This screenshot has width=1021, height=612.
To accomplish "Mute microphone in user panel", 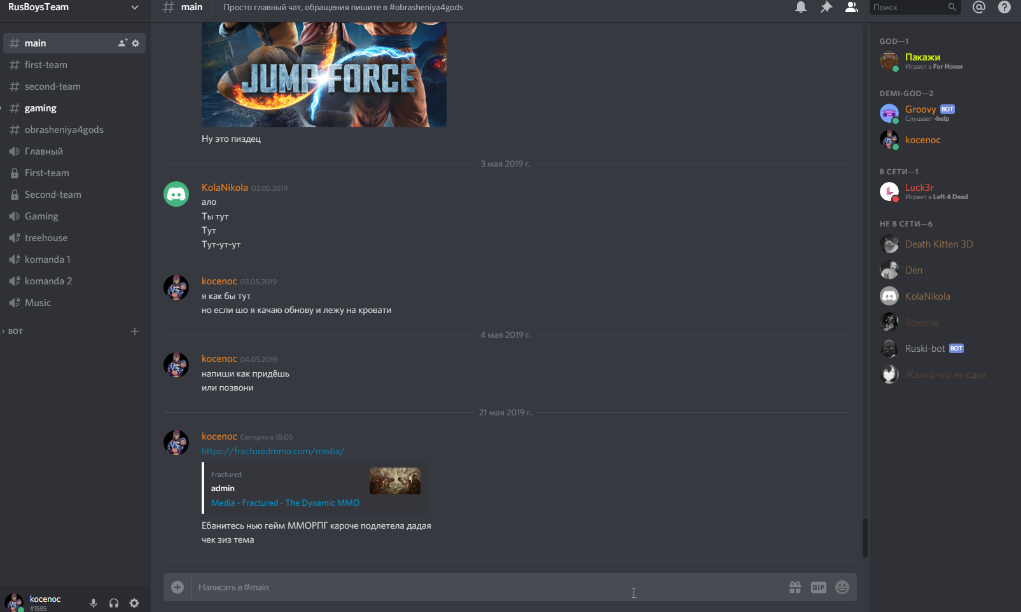I will pyautogui.click(x=94, y=603).
